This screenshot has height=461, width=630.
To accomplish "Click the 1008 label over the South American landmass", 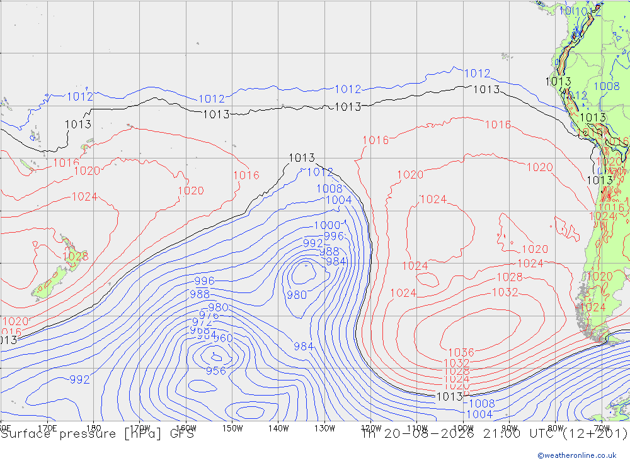I will pyautogui.click(x=606, y=86).
